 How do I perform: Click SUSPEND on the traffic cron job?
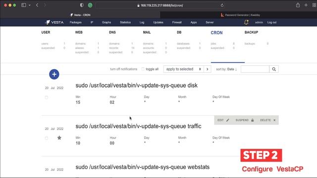245,120
